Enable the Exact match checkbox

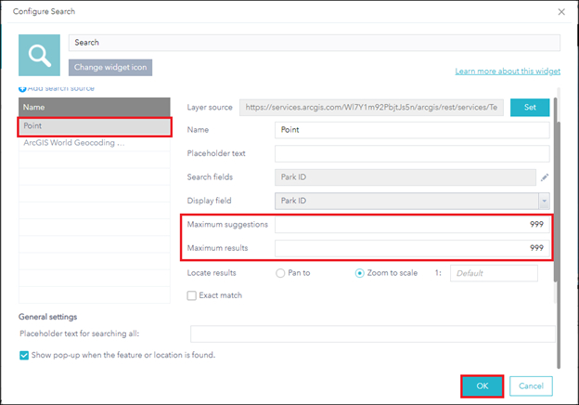[192, 295]
